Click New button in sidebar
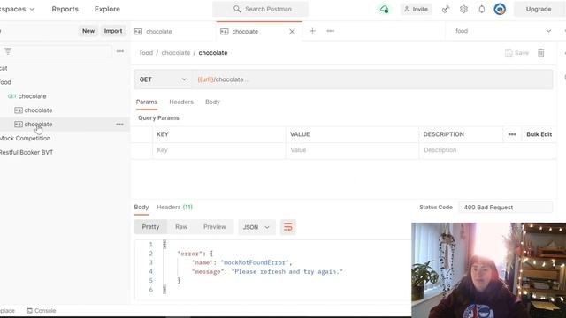 pos(88,31)
